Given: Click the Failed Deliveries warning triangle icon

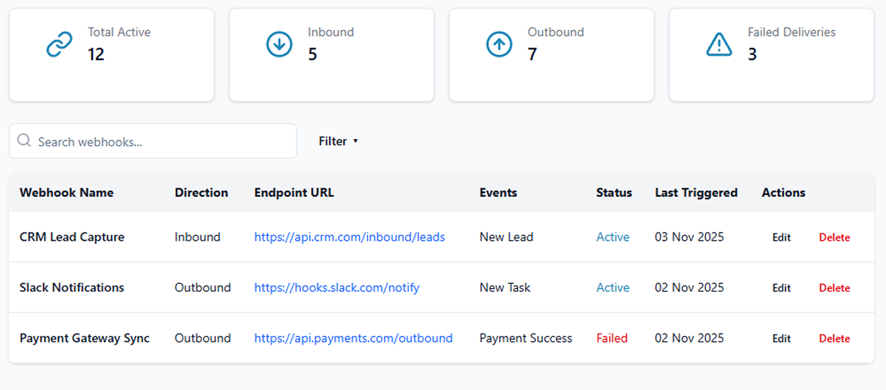Looking at the screenshot, I should click(x=719, y=45).
